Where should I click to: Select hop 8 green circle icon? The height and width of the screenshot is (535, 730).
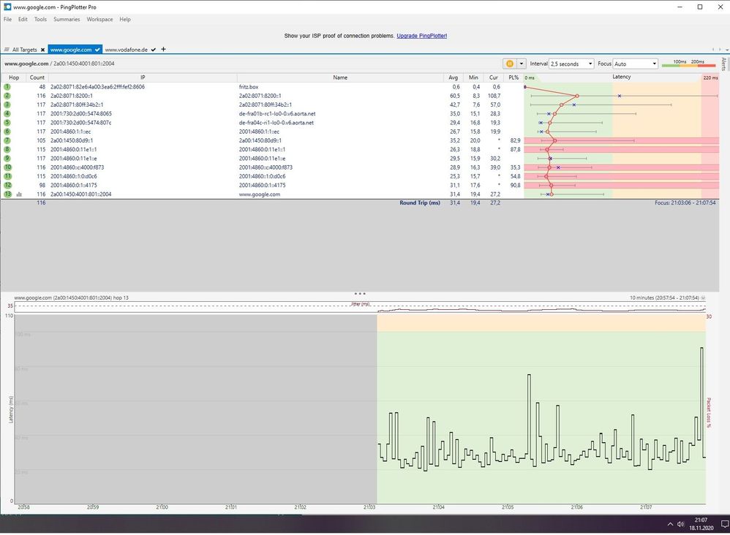click(x=7, y=149)
